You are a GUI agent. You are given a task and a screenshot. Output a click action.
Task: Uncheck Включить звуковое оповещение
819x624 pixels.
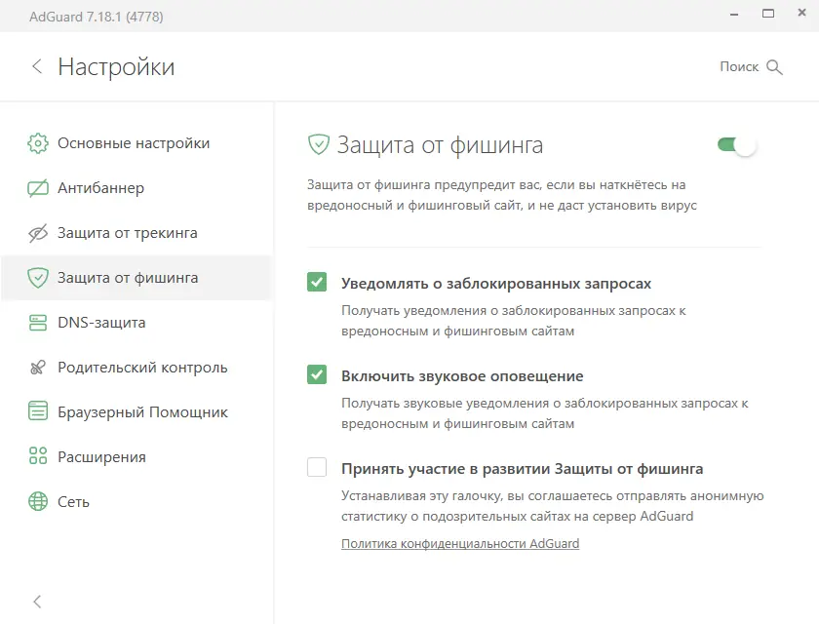317,375
